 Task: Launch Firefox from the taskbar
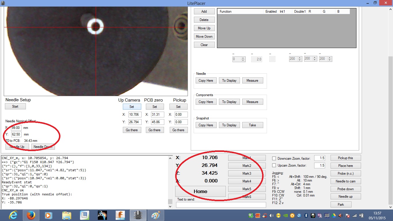pos(31,215)
